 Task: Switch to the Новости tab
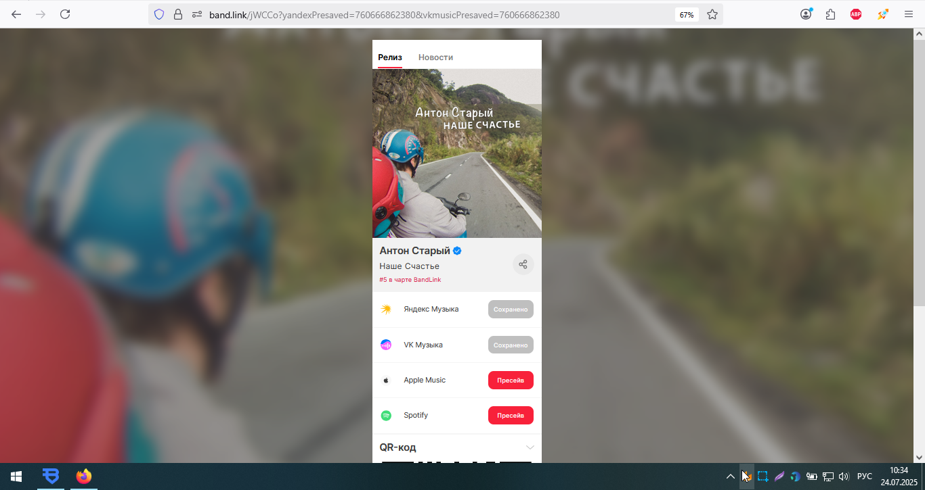coord(435,57)
